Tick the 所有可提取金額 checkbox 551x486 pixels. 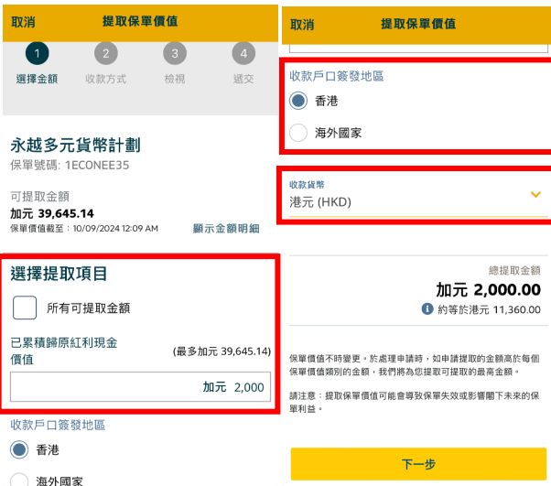tap(26, 308)
